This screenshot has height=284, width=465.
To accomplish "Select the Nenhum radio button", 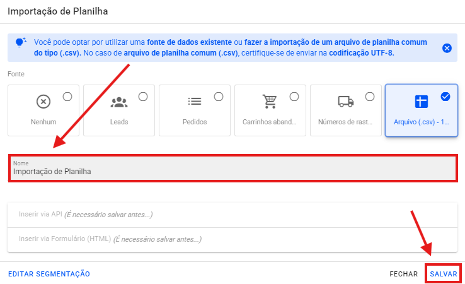I will tap(67, 97).
